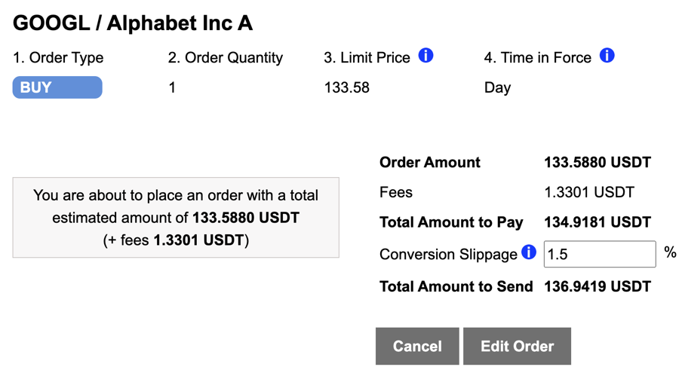Click the Day time in force value
The width and height of the screenshot is (682, 376).
point(497,88)
